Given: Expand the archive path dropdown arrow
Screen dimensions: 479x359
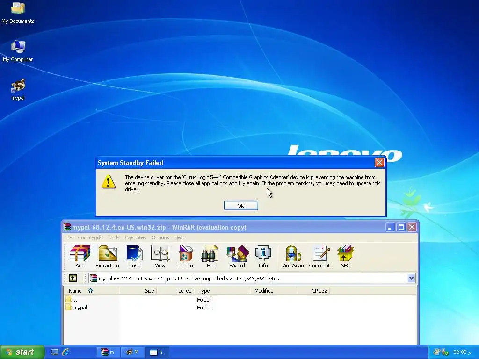Looking at the screenshot, I should pos(411,278).
